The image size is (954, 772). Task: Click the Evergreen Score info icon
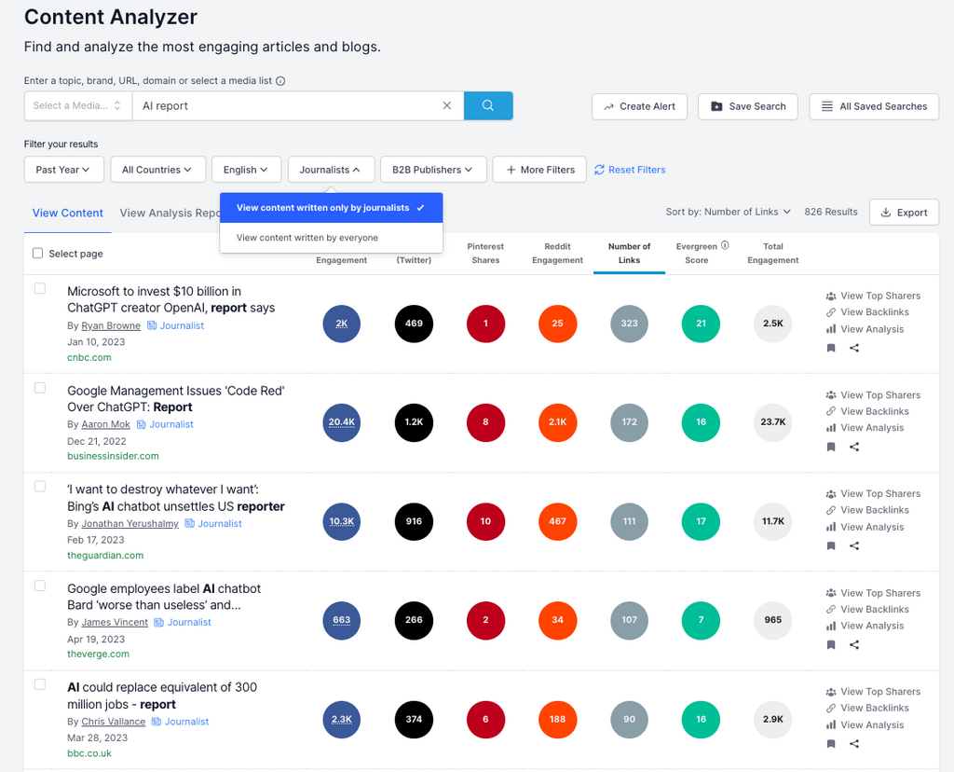725,245
